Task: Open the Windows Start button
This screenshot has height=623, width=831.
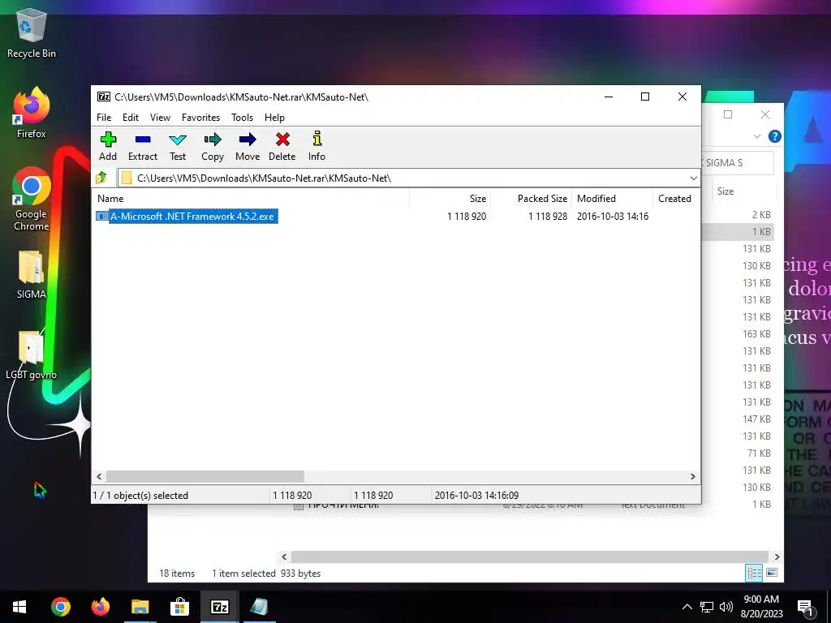Action: pos(19,607)
